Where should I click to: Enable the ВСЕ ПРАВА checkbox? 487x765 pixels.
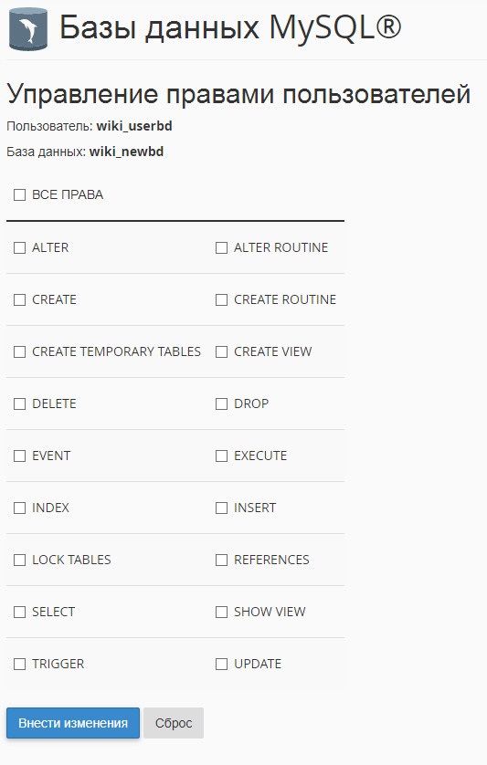point(19,195)
